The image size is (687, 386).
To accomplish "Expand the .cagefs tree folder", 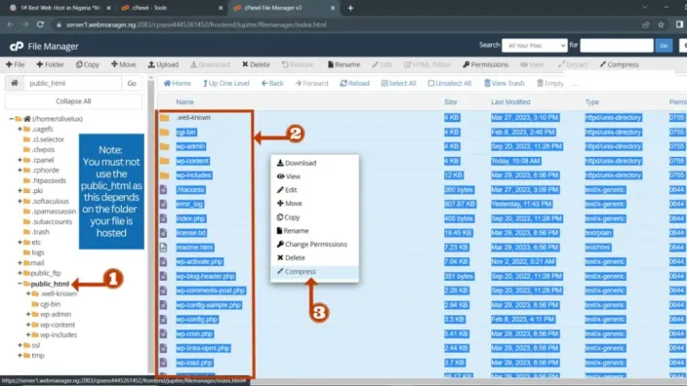I will 20,129.
